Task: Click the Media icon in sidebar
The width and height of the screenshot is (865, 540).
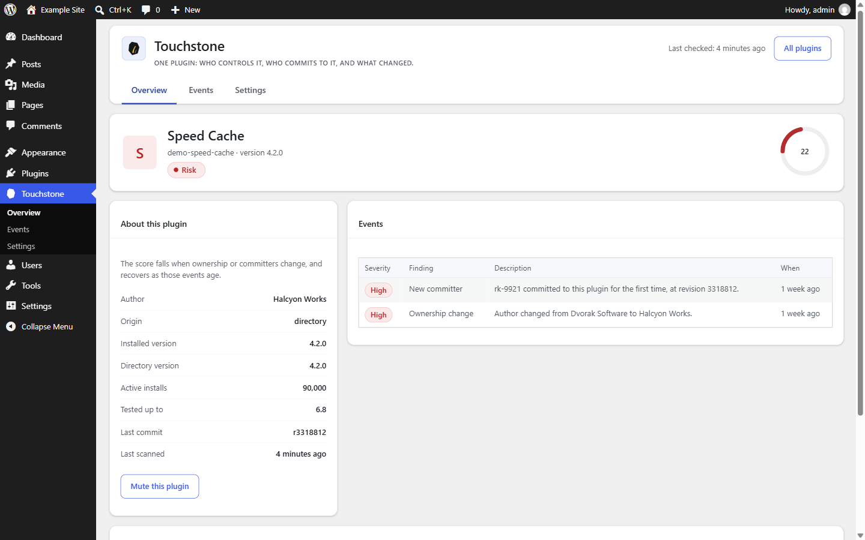Action: (x=11, y=85)
